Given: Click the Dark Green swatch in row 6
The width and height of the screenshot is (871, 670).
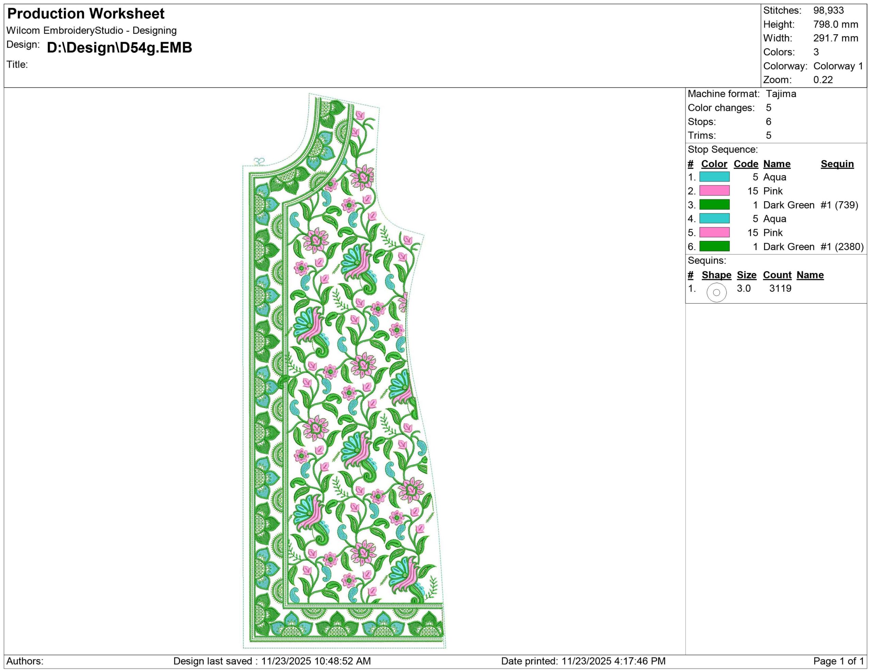Looking at the screenshot, I should pyautogui.click(x=714, y=246).
